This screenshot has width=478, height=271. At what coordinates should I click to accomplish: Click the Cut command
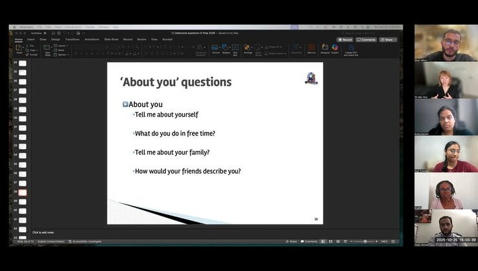[x=30, y=46]
